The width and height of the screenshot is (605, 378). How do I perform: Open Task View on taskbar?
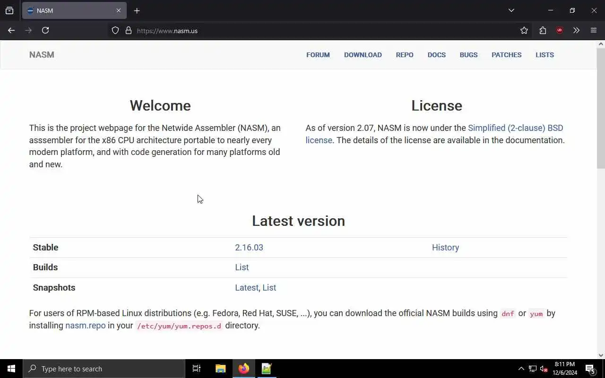tap(197, 369)
